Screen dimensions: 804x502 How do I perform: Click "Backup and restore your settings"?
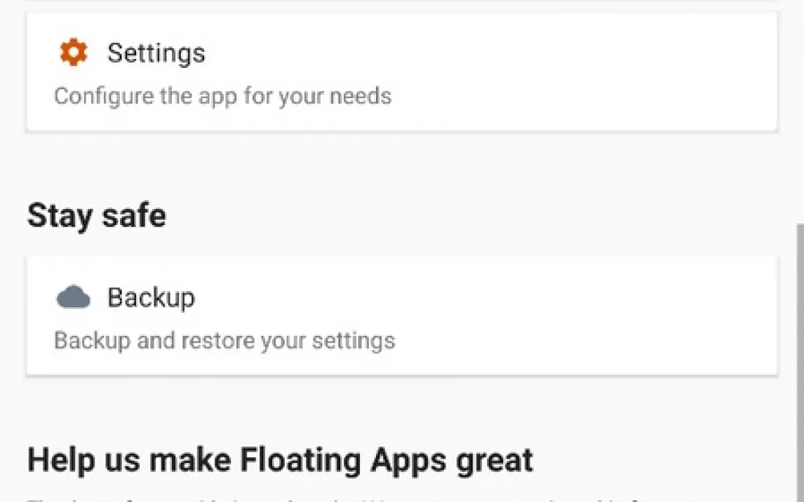[x=225, y=341]
